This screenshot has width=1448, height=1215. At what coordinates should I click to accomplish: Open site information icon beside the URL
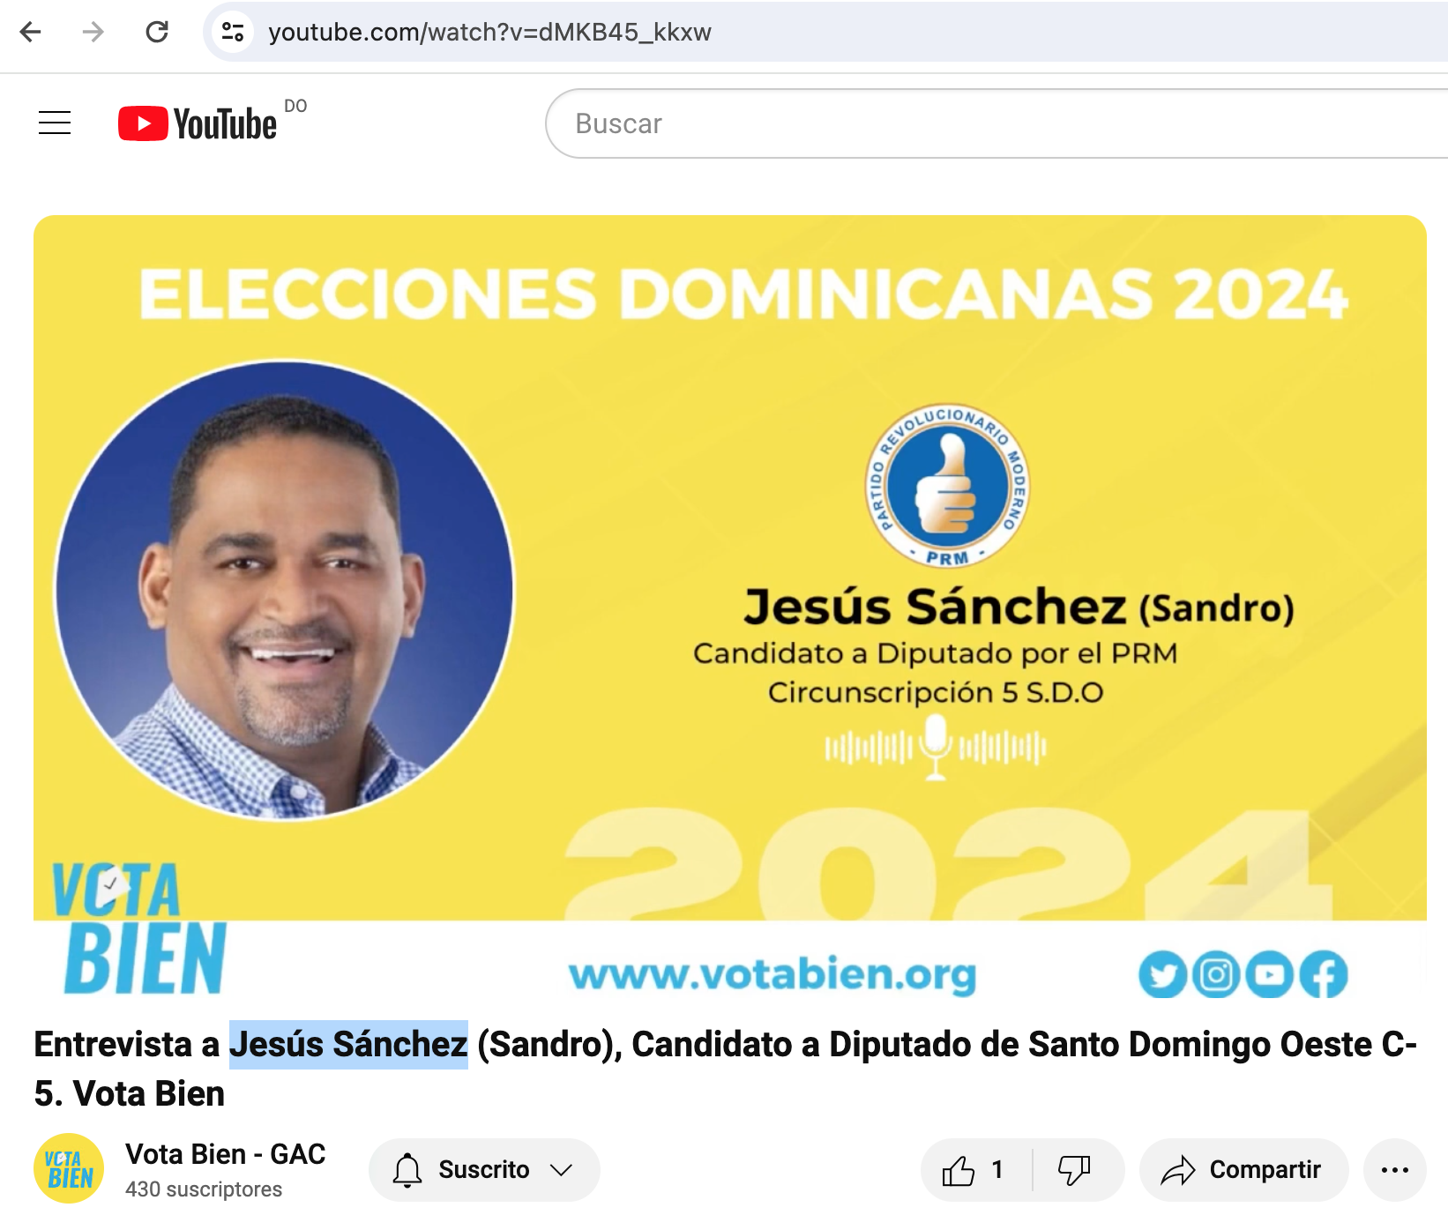(233, 33)
